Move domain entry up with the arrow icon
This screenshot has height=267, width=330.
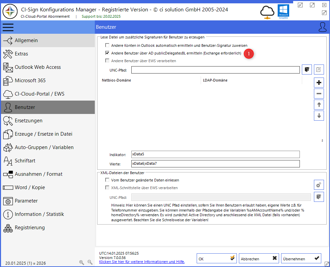pyautogui.click(x=319, y=104)
